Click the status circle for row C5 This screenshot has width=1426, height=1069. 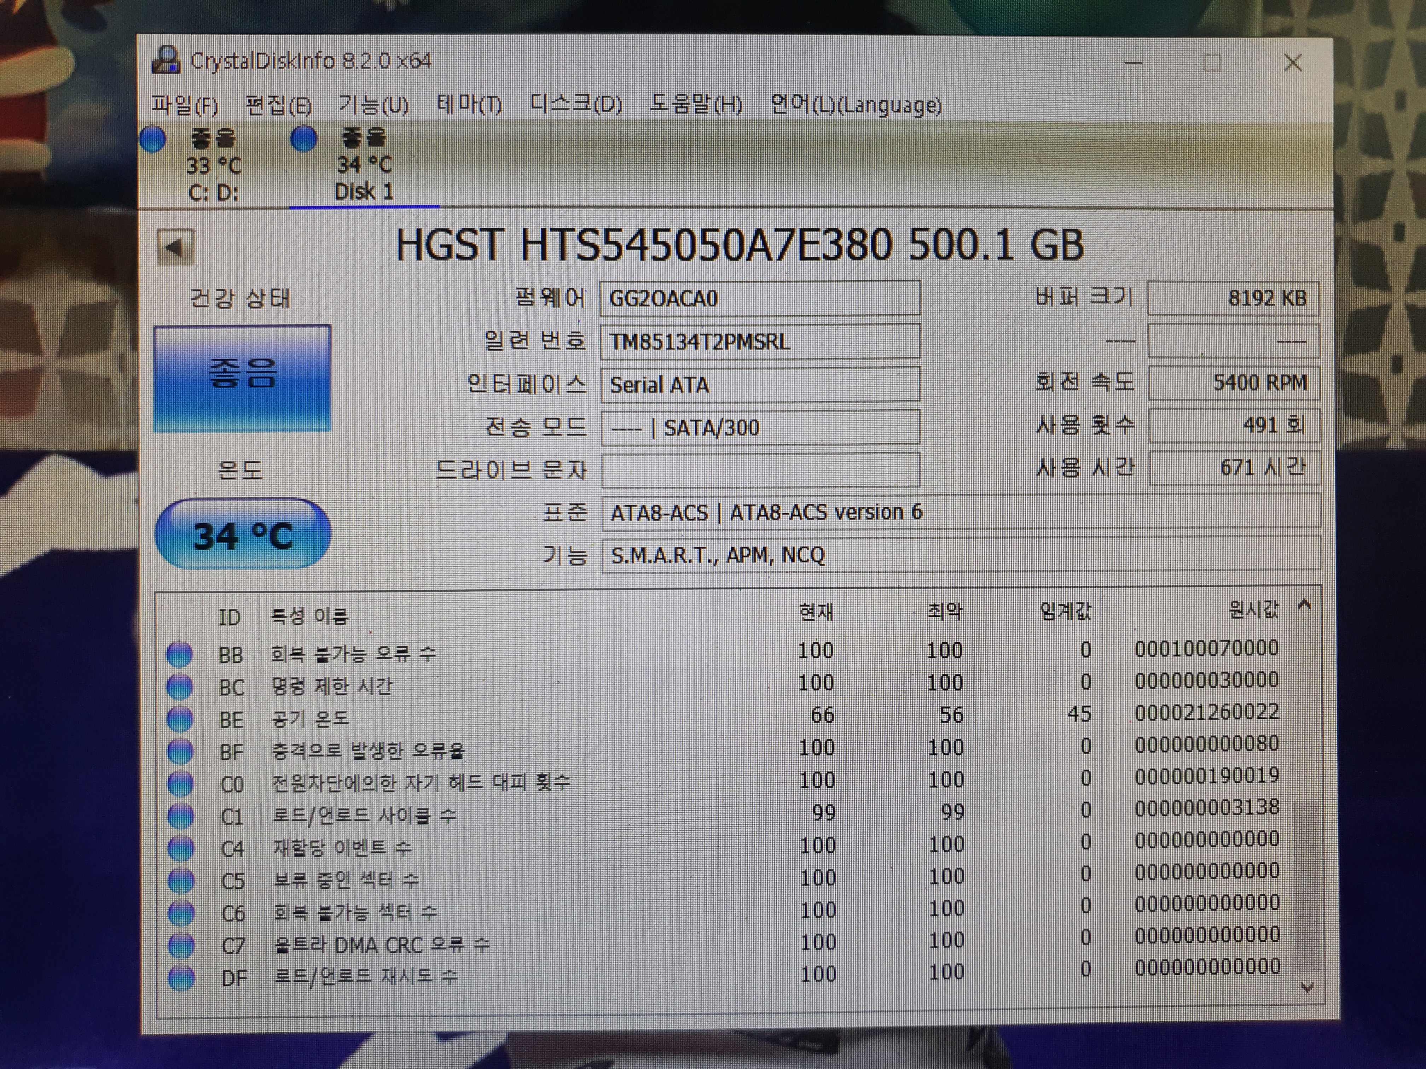point(180,880)
